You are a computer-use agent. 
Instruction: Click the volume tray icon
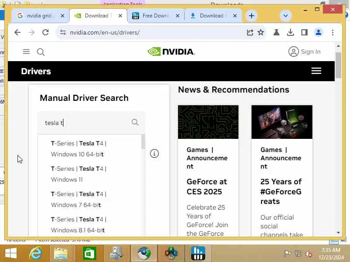coord(309,254)
